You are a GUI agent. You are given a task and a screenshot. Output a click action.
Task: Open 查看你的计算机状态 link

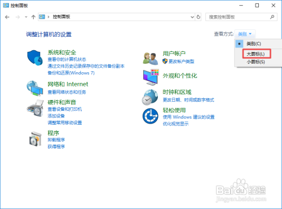click(67, 59)
